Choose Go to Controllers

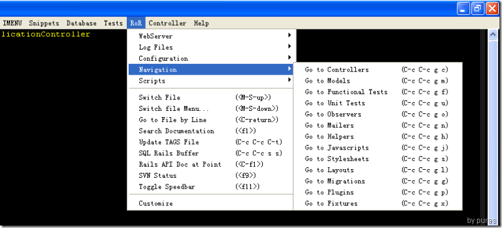378,70
